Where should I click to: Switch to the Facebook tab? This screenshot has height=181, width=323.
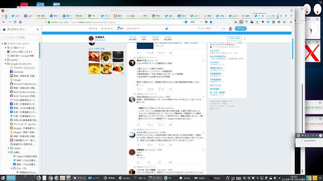(x=29, y=16)
